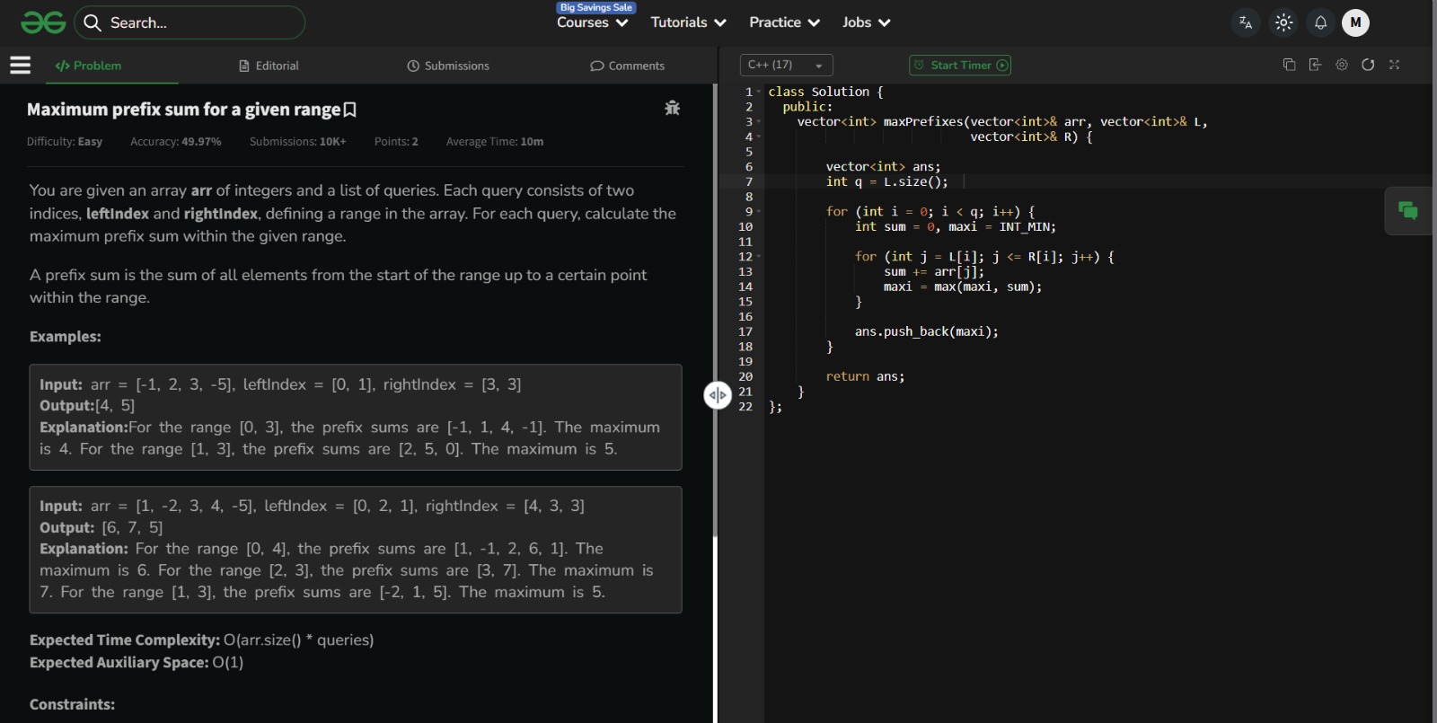The height and width of the screenshot is (723, 1437).
Task: Report a bug with the bug icon
Action: click(x=672, y=108)
